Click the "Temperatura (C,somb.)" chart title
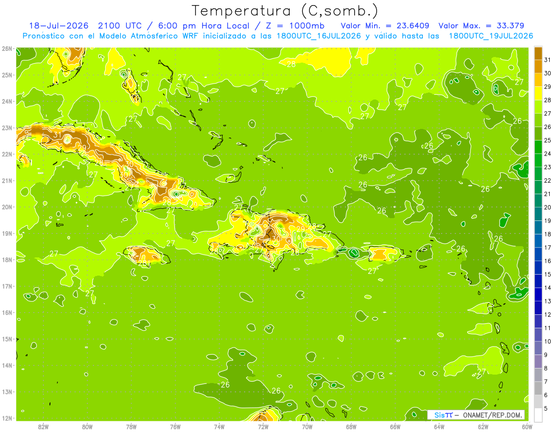 coord(285,11)
